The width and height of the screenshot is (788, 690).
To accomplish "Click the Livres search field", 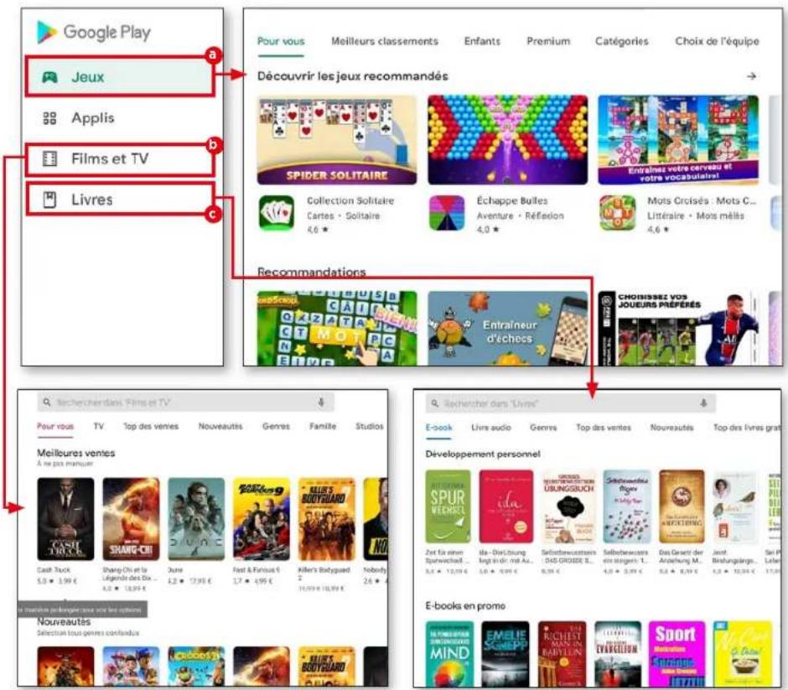I will [570, 403].
